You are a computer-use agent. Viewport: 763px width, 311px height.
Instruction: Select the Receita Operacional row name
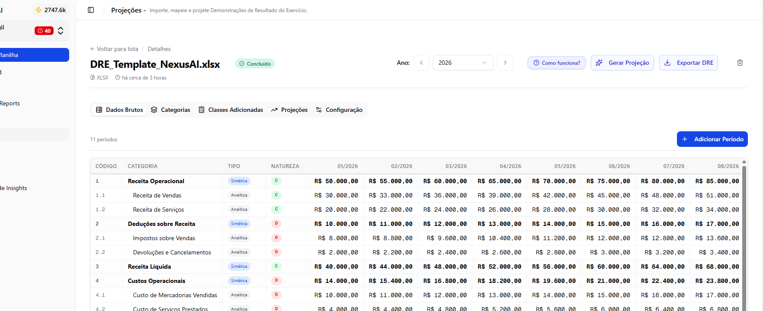pyautogui.click(x=156, y=181)
